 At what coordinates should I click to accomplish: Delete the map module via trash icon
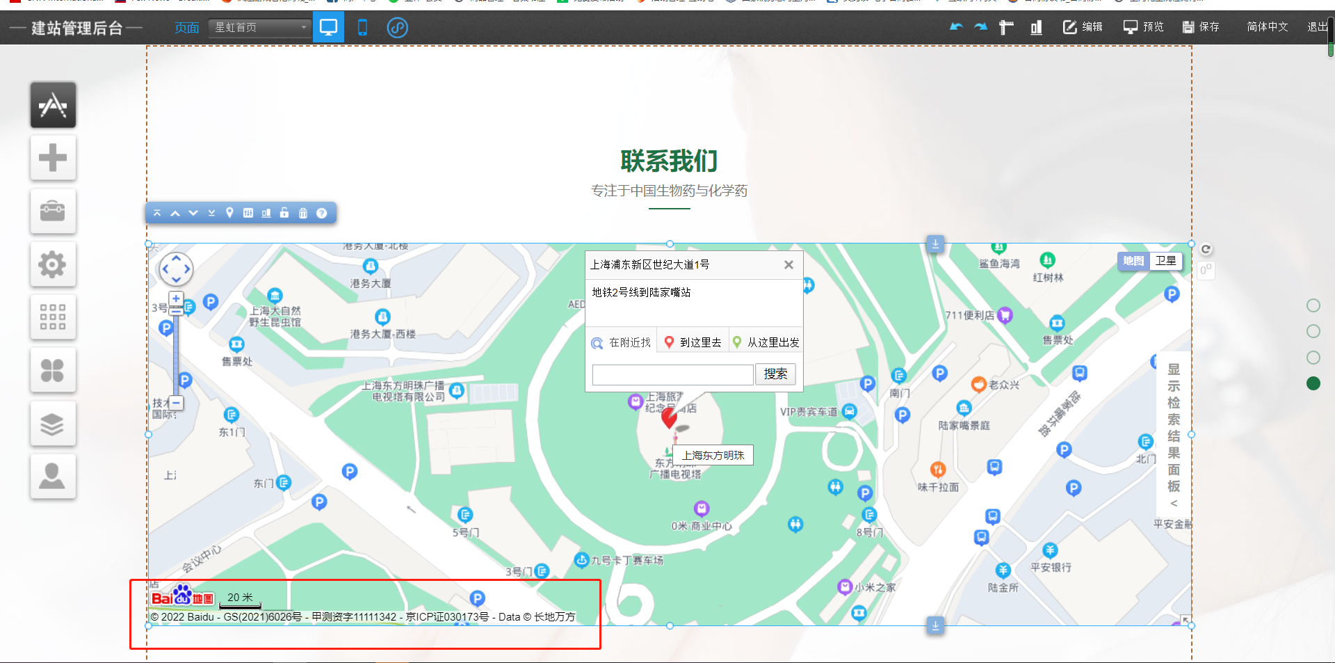303,213
